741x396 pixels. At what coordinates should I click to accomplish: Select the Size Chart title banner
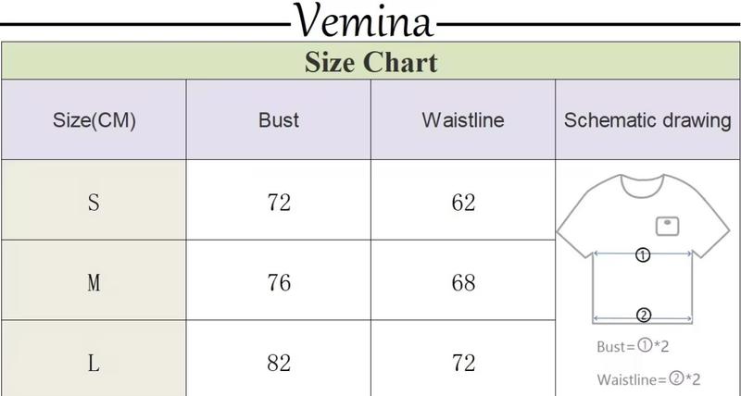coord(370,62)
